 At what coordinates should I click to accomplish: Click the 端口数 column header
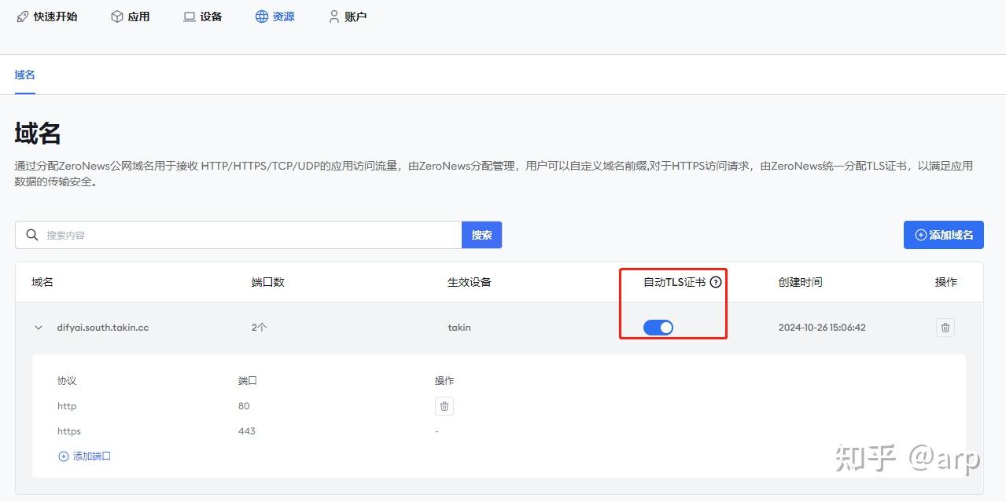(x=267, y=282)
